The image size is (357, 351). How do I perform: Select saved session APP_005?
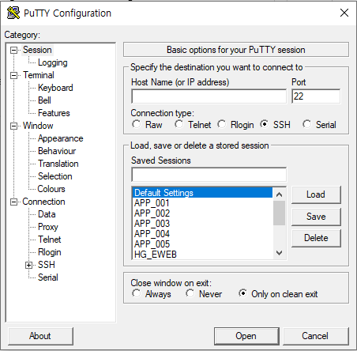coord(202,244)
